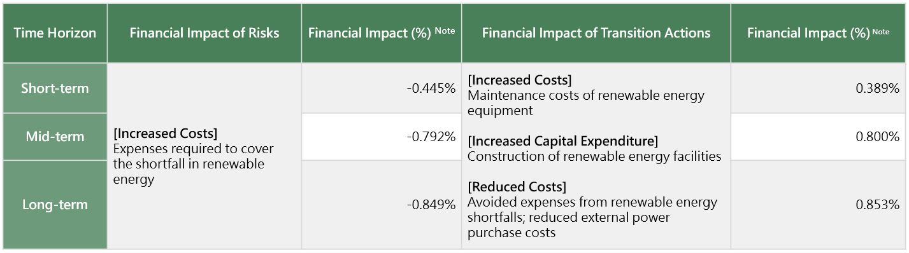Click the -0.445% risk impact cell

382,88
